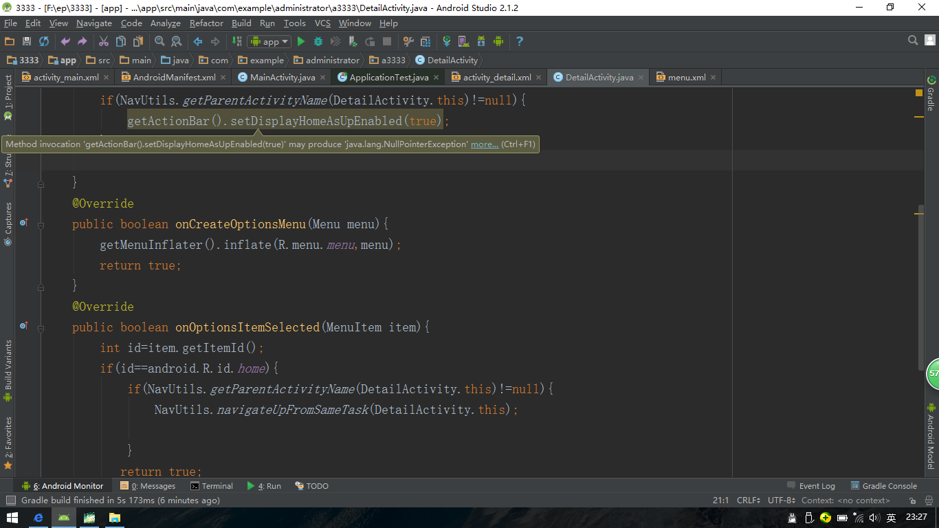Run the app with green play icon
Viewport: 939px width, 528px height.
click(301, 41)
